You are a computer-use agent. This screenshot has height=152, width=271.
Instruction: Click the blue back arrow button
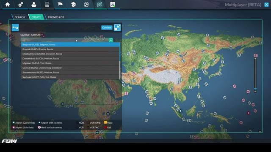(x=15, y=27)
